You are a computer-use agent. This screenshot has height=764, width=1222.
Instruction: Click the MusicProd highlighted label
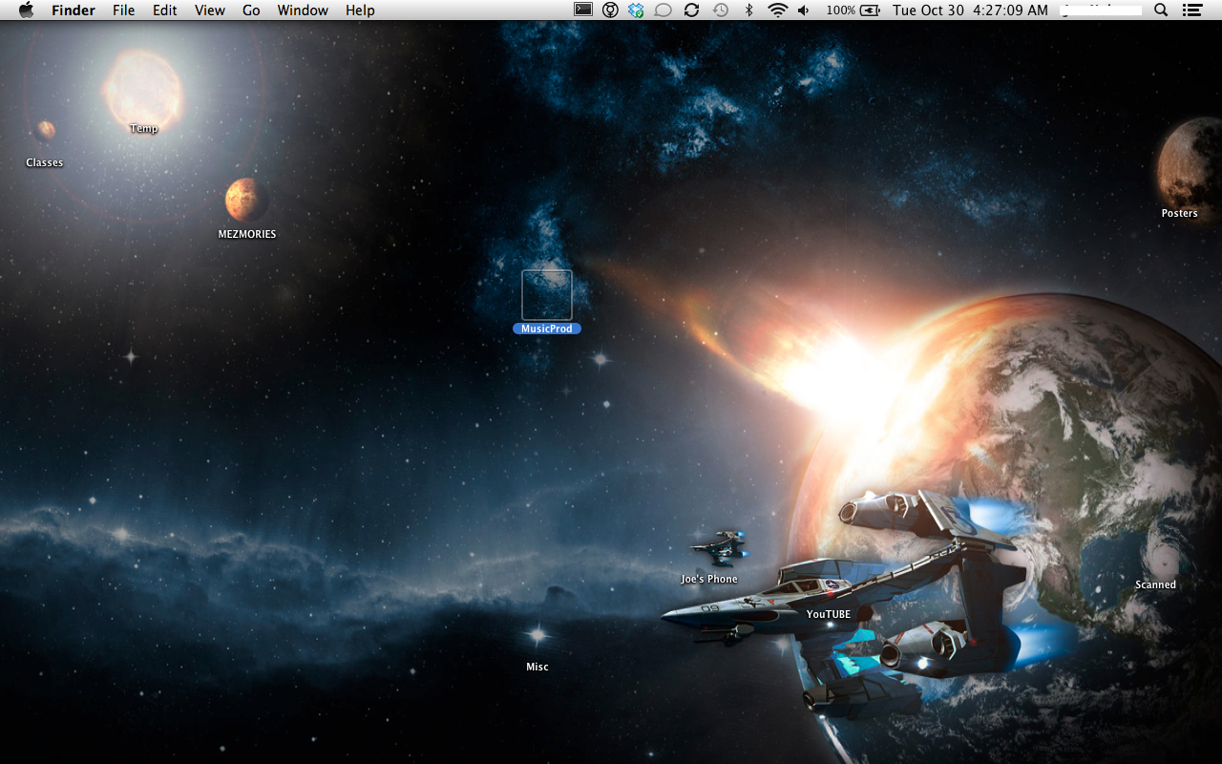[x=547, y=329]
